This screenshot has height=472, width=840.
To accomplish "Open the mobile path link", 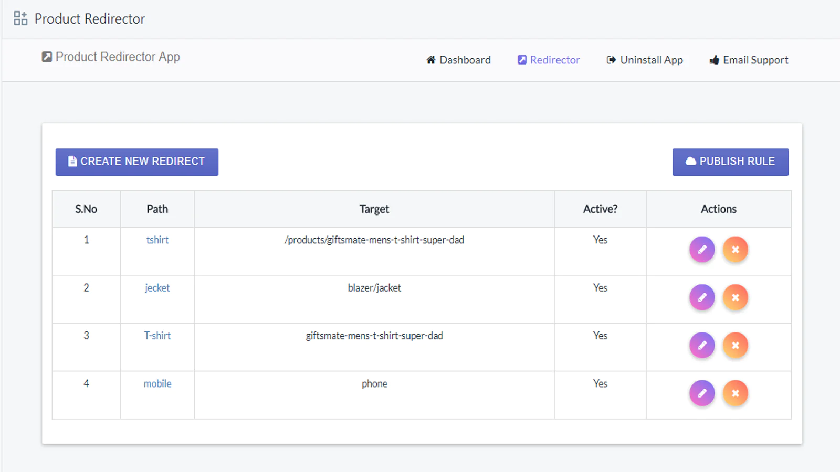I will pos(157,384).
